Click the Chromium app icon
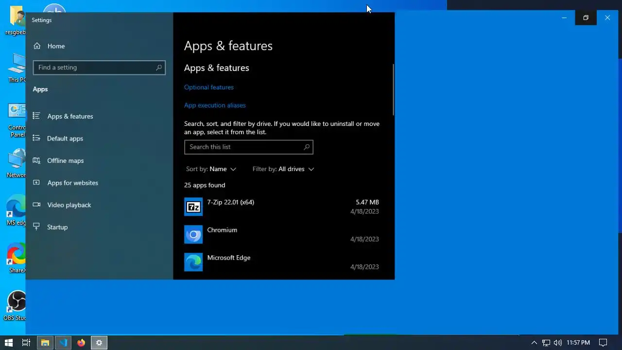Image resolution: width=622 pixels, height=350 pixels. [193, 234]
